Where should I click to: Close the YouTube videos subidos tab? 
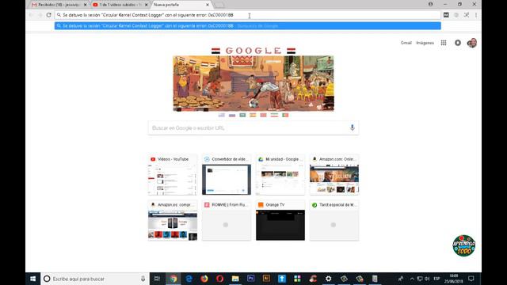(x=146, y=5)
